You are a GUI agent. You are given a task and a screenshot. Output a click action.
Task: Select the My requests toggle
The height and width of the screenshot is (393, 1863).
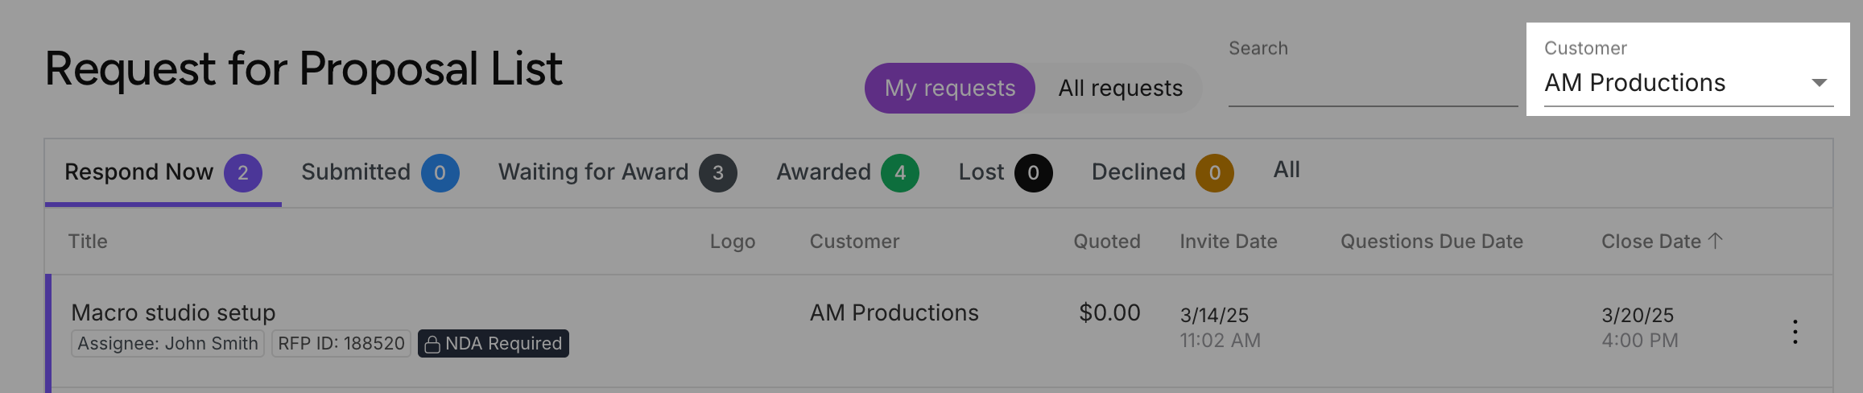click(x=950, y=88)
